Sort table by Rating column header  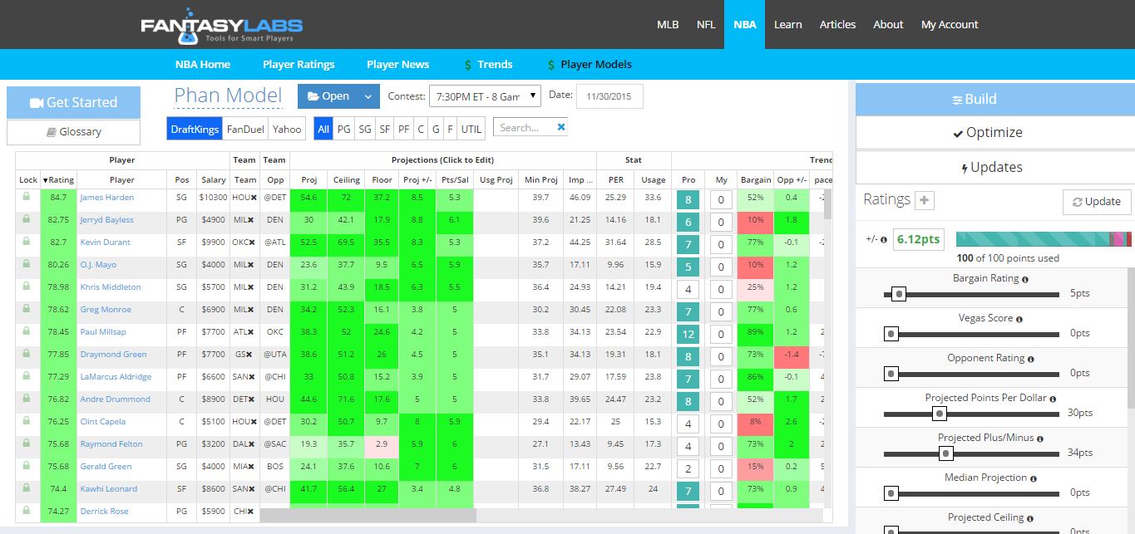click(58, 179)
